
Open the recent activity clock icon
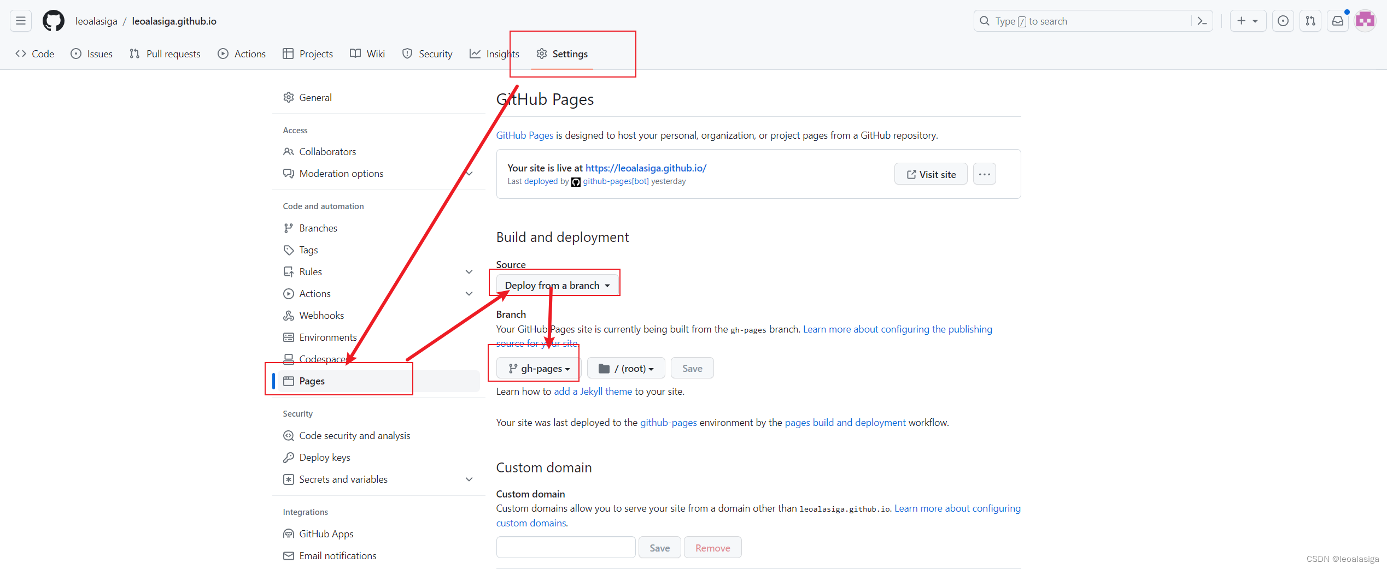coord(1283,20)
